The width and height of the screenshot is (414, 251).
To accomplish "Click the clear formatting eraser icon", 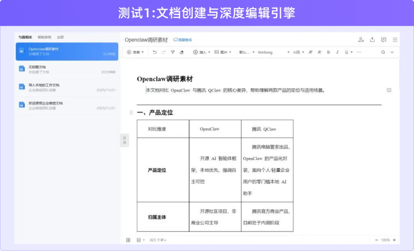I will point(182,52).
